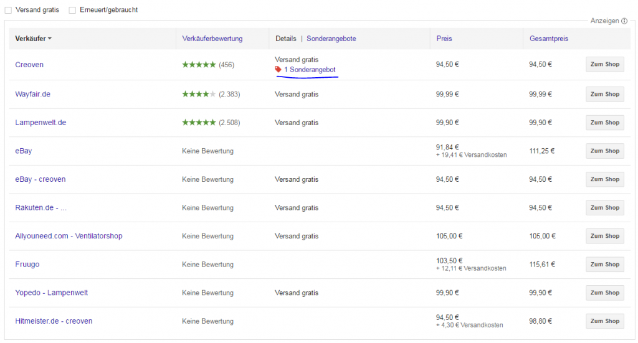Screen dimensions: 638x343
Task: Click Lampenwelt.de star rating (2.508)
Action: [x=211, y=123]
